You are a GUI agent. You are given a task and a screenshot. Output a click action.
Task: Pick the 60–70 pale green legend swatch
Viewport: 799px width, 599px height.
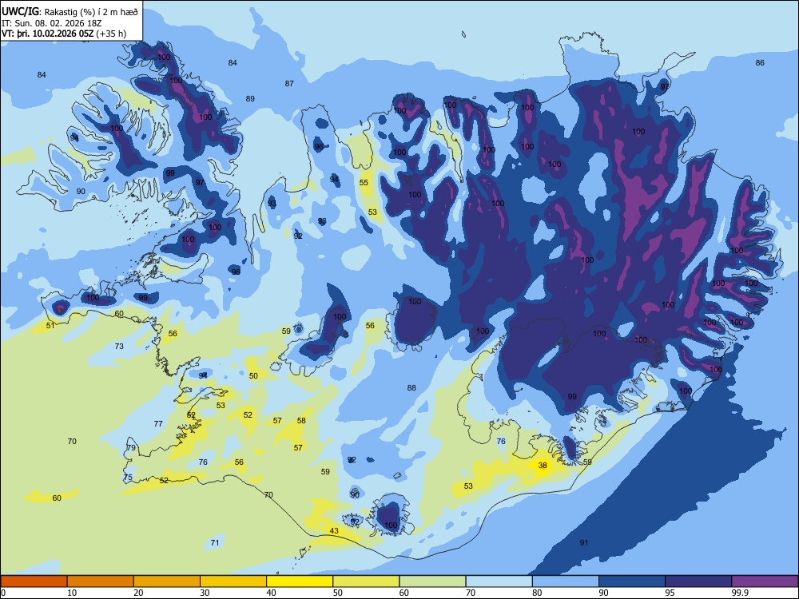click(x=432, y=581)
